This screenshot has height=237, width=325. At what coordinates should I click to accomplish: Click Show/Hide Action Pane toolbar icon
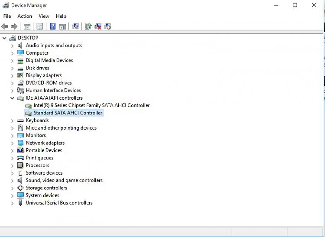pyautogui.click(x=62, y=26)
